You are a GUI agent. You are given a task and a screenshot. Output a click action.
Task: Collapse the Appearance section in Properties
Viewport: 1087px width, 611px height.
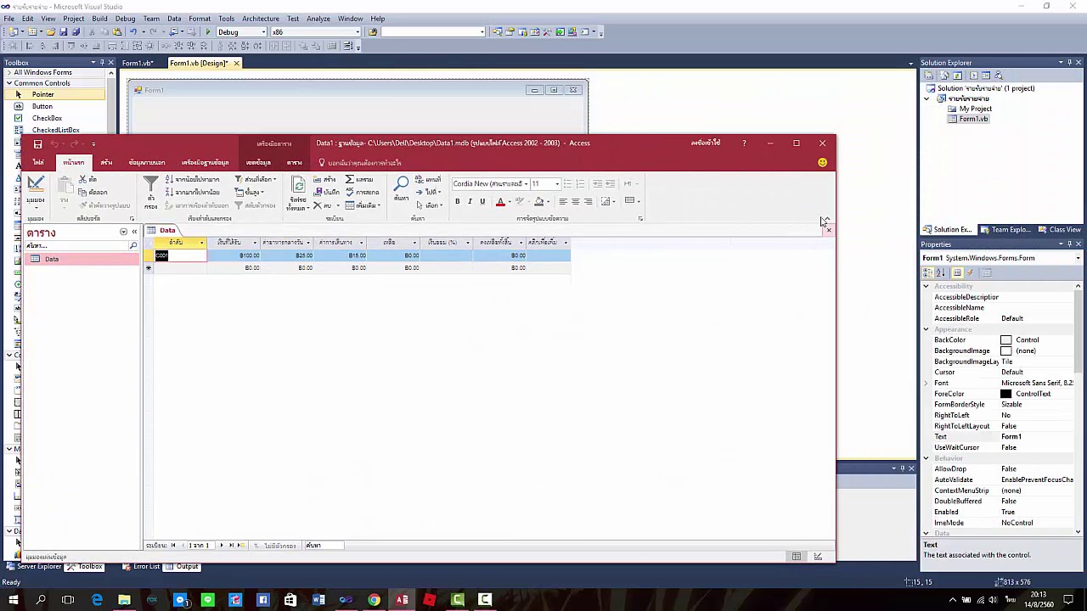926,329
